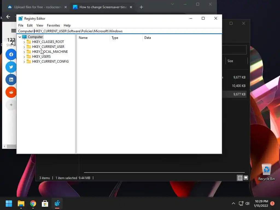The height and width of the screenshot is (210, 280).
Task: Click the HKEY_CLASSES_ROOT folder icon
Action: click(x=28, y=42)
